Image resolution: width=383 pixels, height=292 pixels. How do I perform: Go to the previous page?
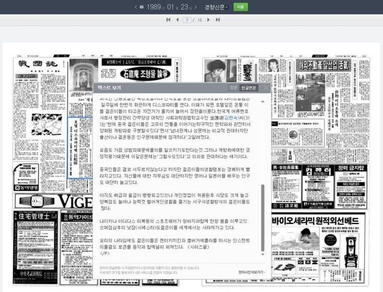click(177, 20)
